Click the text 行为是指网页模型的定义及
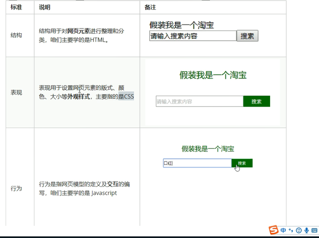 coord(73,184)
